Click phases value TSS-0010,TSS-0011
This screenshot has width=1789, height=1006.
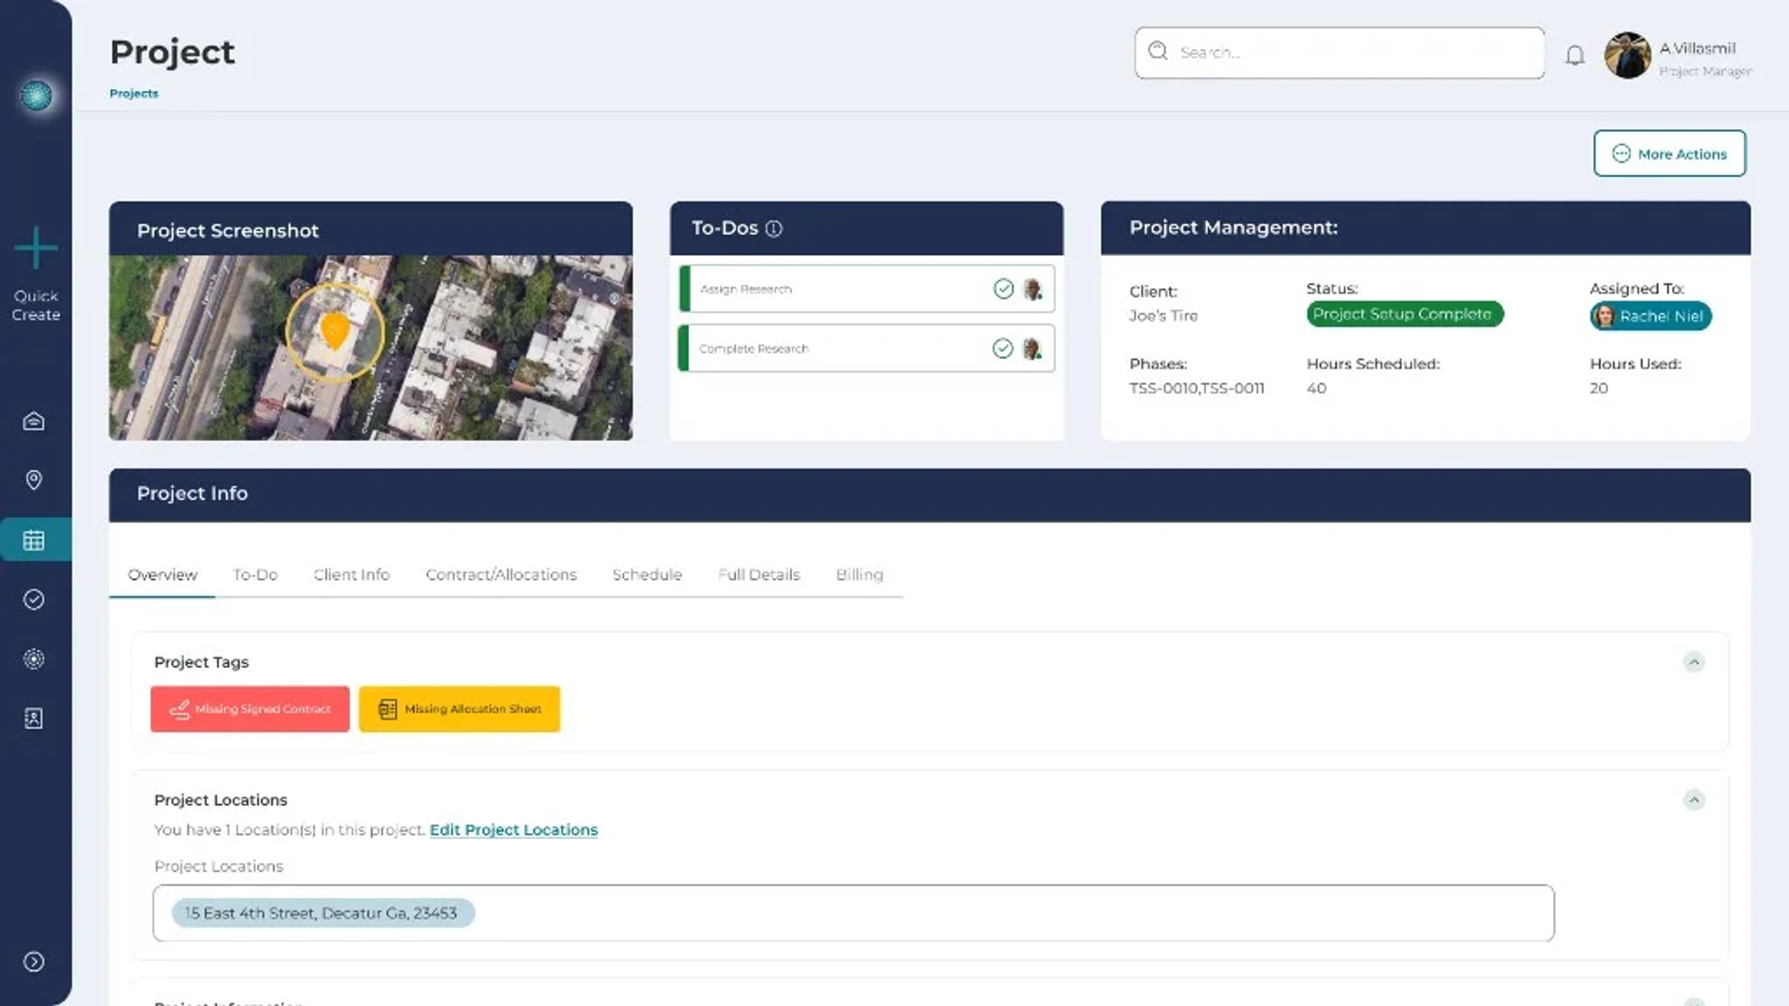click(x=1196, y=389)
